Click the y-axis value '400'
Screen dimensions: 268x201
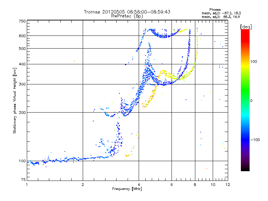(22, 64)
